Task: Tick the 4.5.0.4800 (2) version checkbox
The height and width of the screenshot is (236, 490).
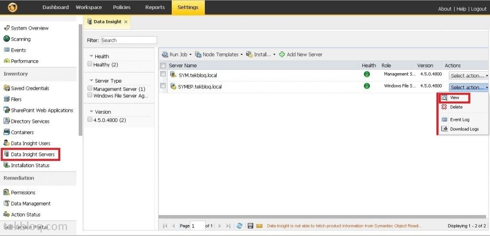Action: [x=90, y=119]
